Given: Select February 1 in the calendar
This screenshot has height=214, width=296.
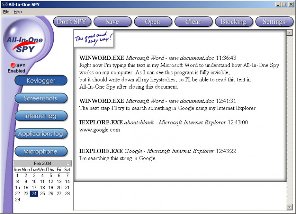Looking at the screenshot, I should point(17,175).
